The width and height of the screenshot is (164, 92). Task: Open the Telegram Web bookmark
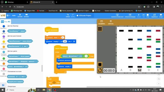pos(29,11)
